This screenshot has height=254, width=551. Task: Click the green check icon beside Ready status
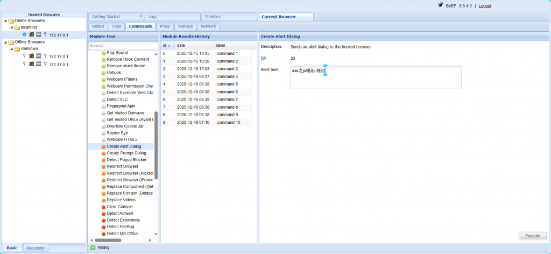93,248
